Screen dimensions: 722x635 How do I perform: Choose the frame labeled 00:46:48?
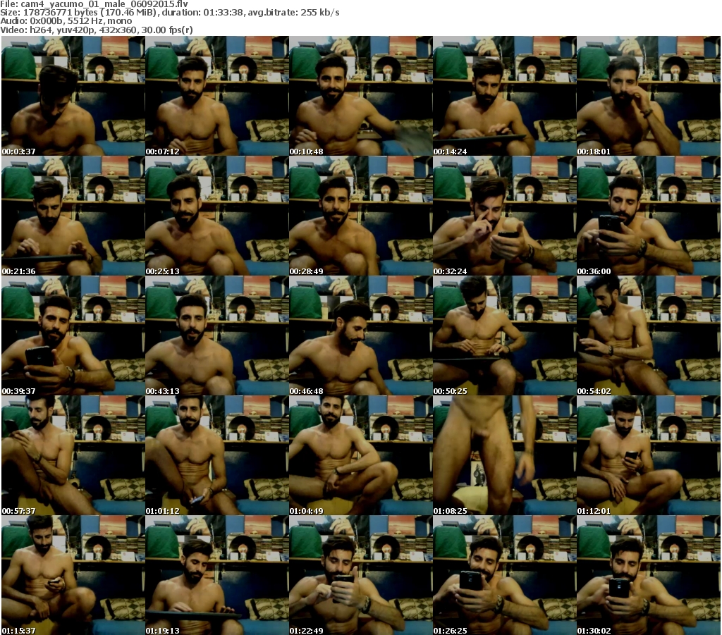tap(360, 335)
